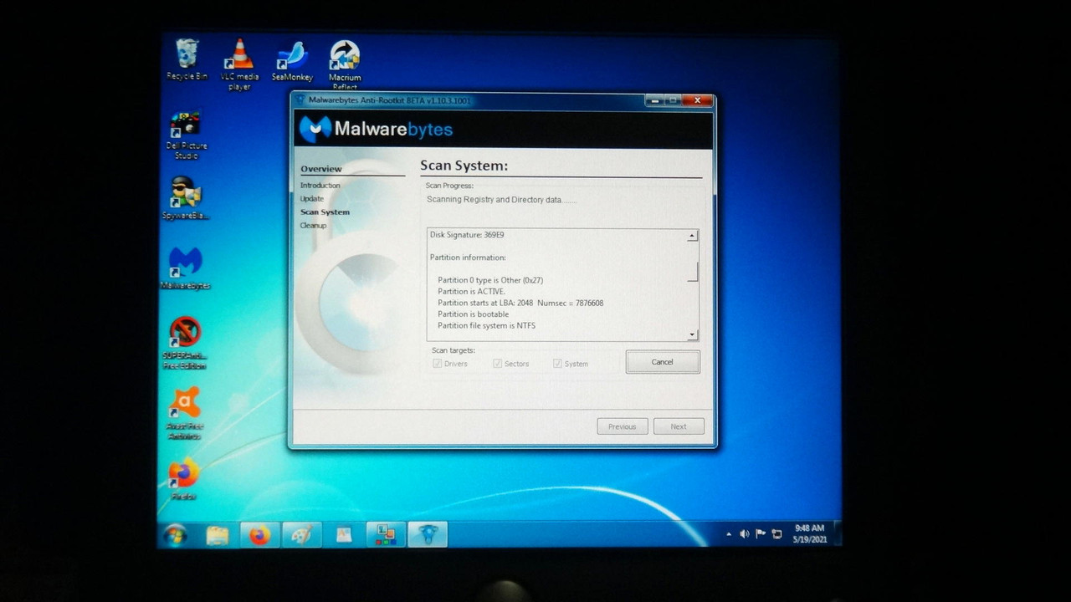Switch to Paint in the taskbar
1071x602 pixels.
[x=302, y=535]
